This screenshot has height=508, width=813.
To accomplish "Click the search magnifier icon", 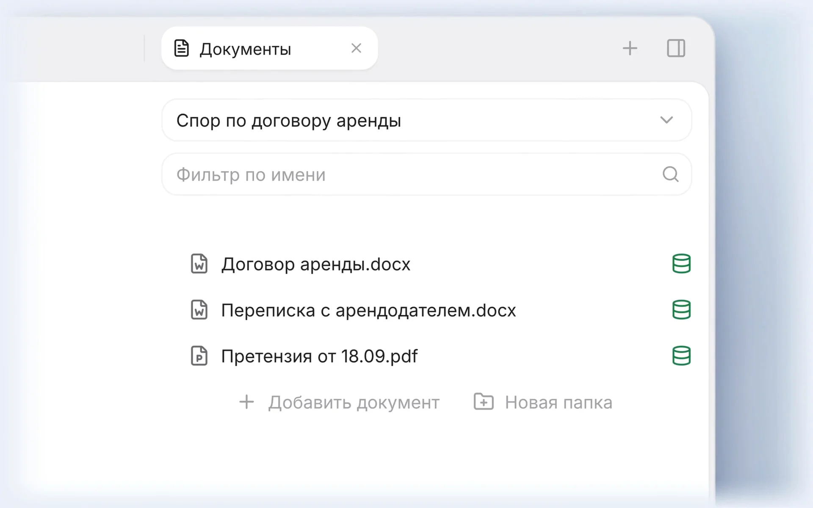I will tap(671, 174).
